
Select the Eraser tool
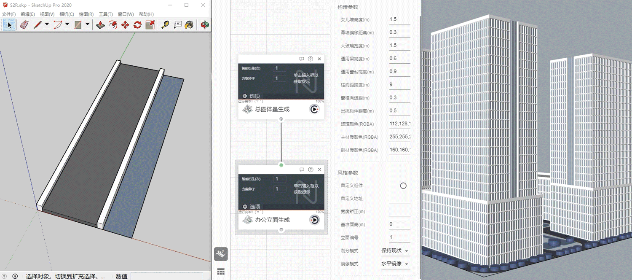pos(24,25)
